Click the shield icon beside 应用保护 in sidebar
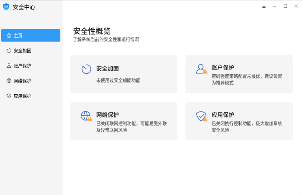Screen dimensions: 302x195 pyautogui.click(x=9, y=96)
